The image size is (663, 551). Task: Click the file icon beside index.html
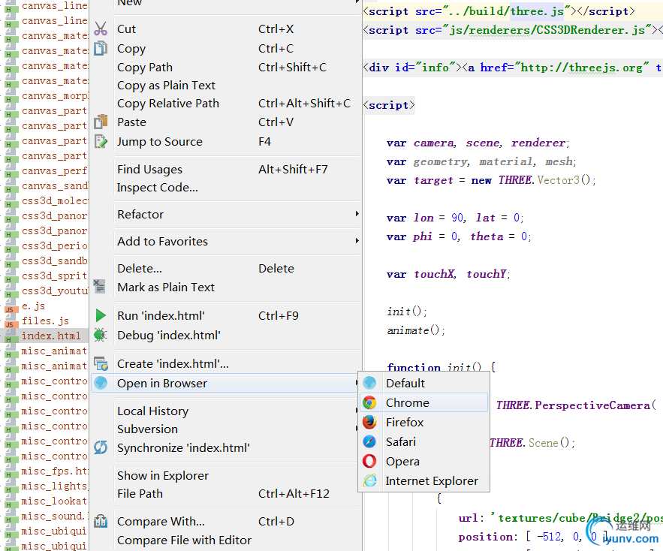[11, 337]
